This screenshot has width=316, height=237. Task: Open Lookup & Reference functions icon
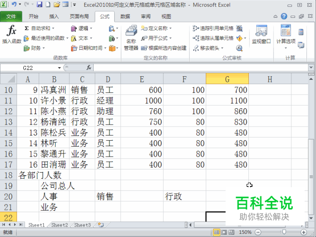(113, 28)
